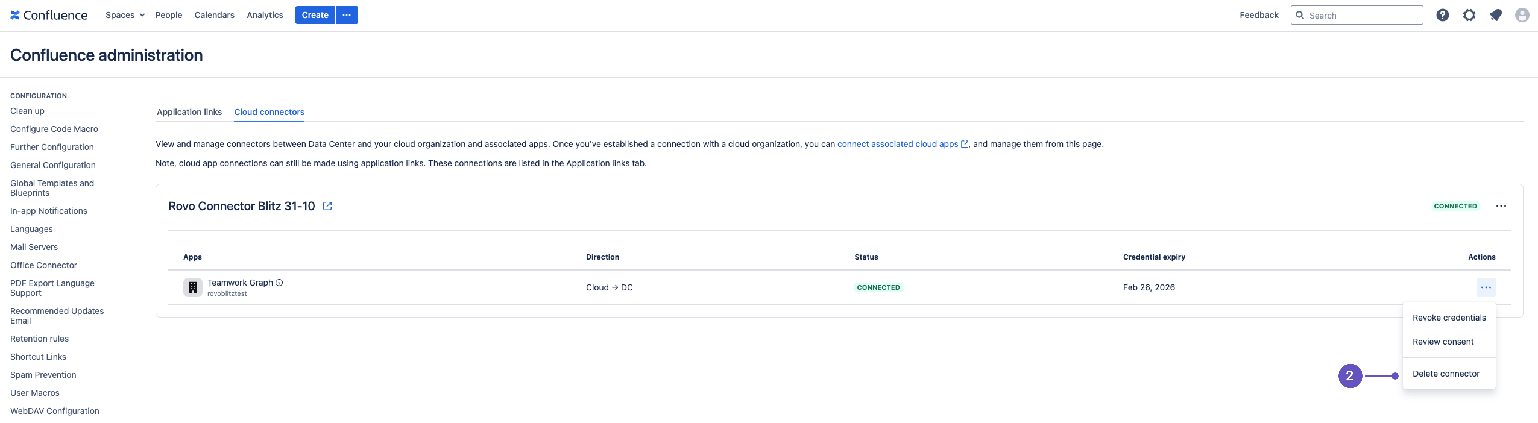Select Revoke credentials from the menu
Screen dimensions: 1538x423
click(x=1448, y=317)
